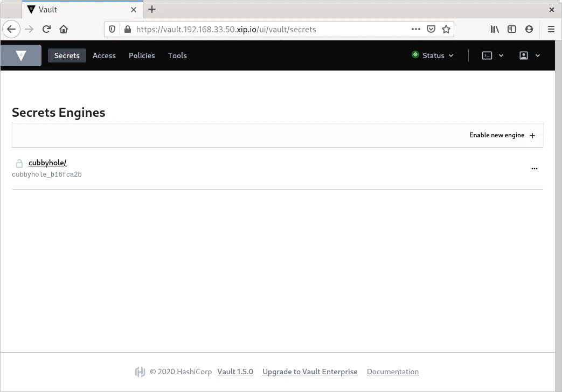Screen dimensions: 562x392
Task: Open the Vault web console terminal icon
Action: [x=487, y=55]
